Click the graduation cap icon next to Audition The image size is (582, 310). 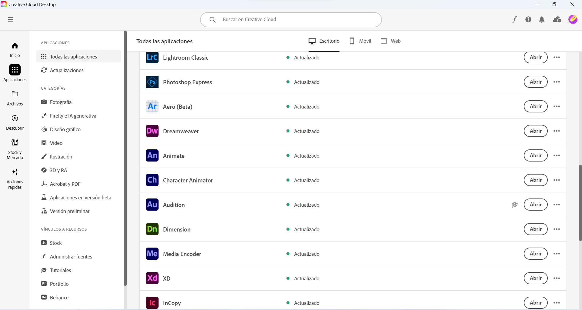[x=515, y=205]
